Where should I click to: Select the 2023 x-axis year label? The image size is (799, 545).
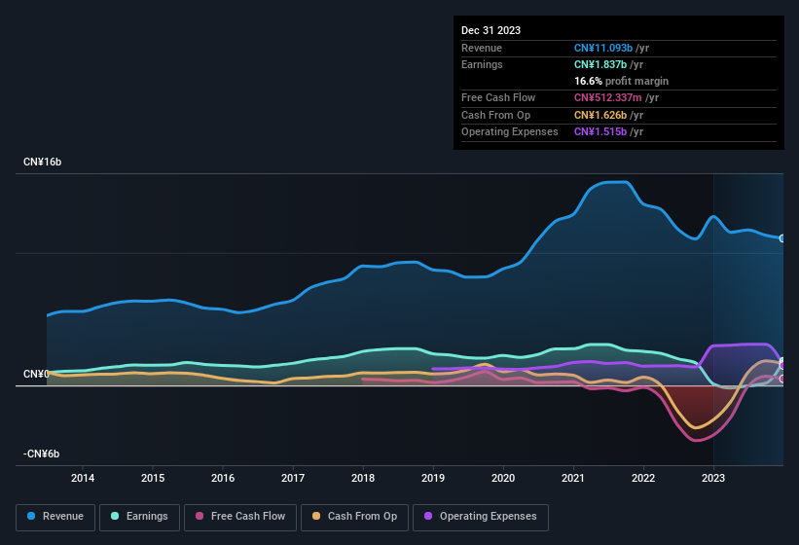[x=713, y=478]
